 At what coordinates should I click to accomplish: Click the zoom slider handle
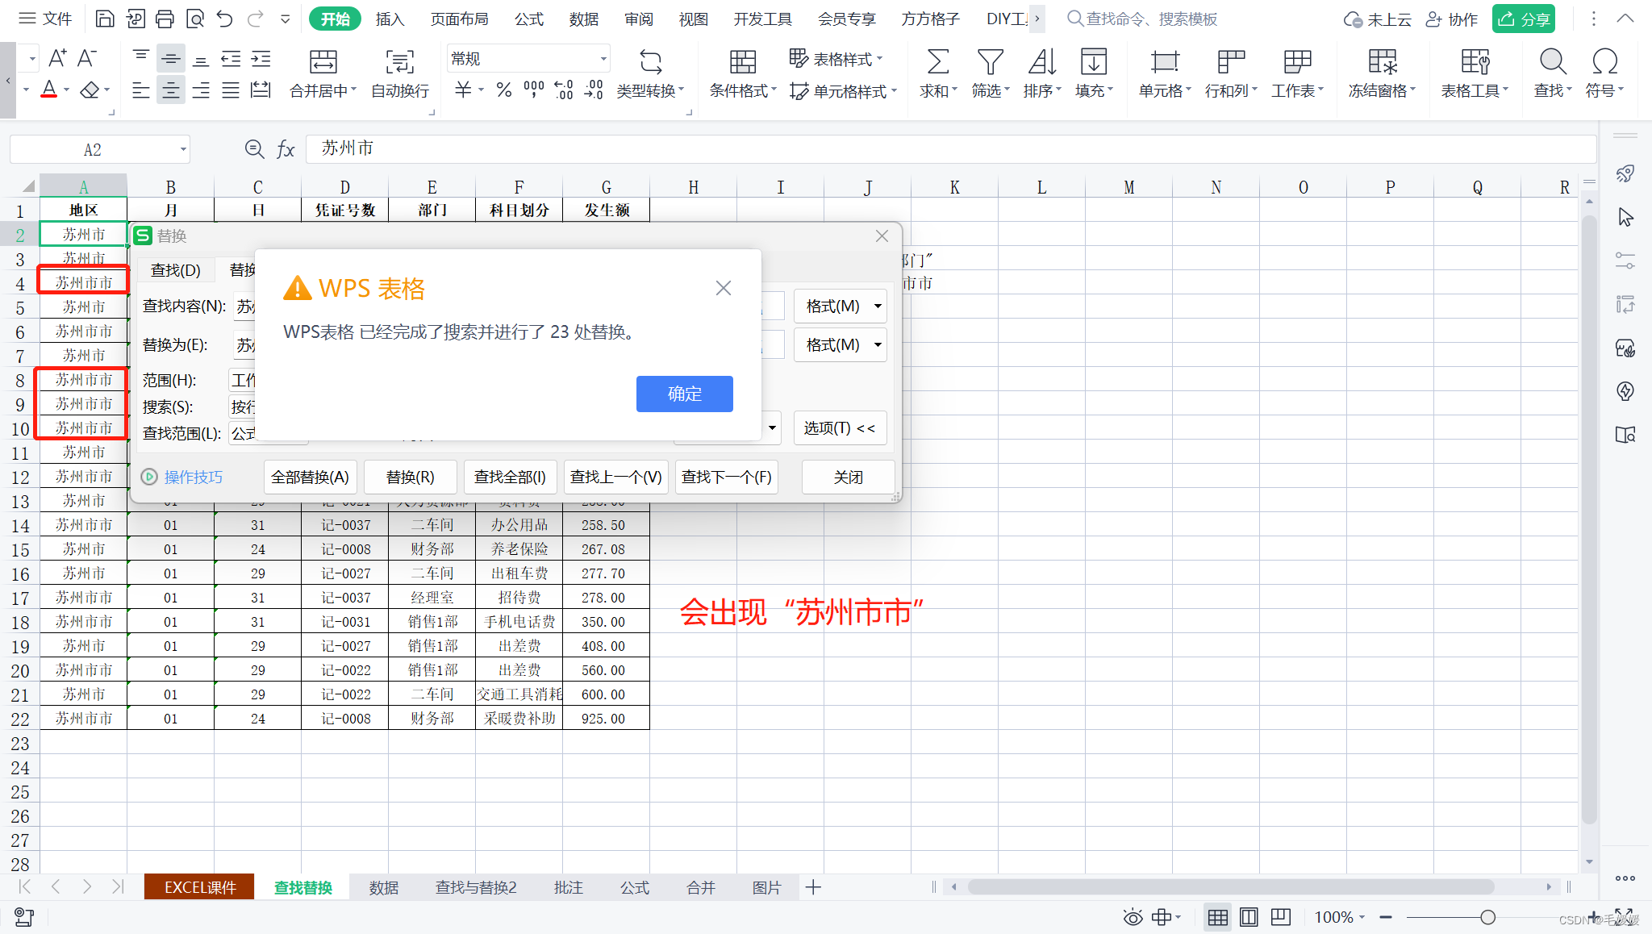1487,917
